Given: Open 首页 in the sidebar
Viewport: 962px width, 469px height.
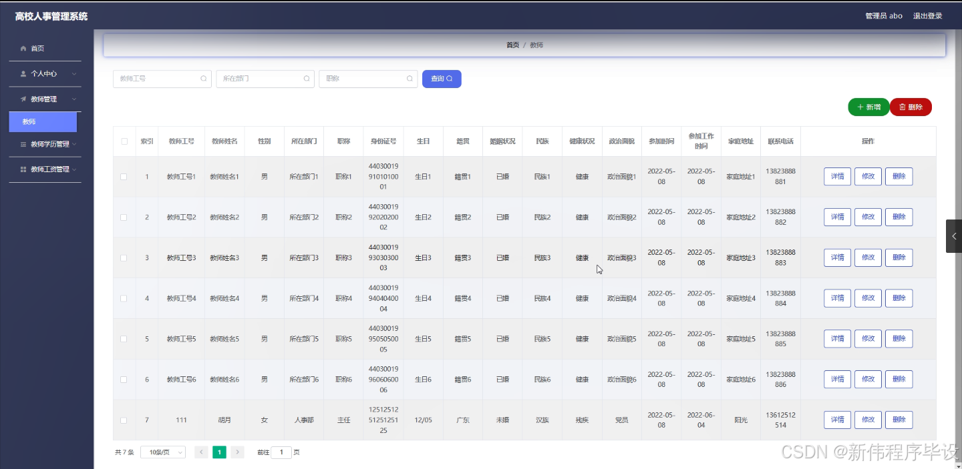Looking at the screenshot, I should coord(45,49).
